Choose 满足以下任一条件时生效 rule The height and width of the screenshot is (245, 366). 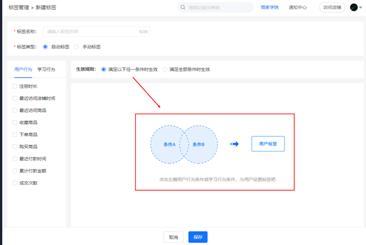[104, 69]
